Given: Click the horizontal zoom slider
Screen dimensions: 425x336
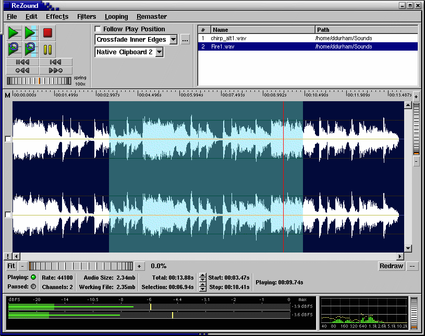Looking at the screenshot, I should pos(81,266).
